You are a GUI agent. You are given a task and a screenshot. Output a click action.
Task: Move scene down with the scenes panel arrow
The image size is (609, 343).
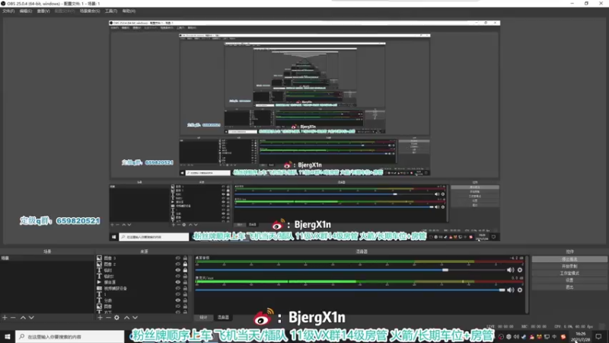(31, 318)
